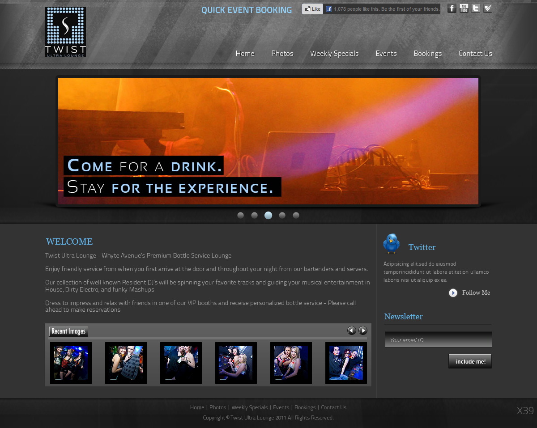Viewport: 537px width, 428px height.
Task: Select the third slideshow dot indicator
Action: coord(268,215)
